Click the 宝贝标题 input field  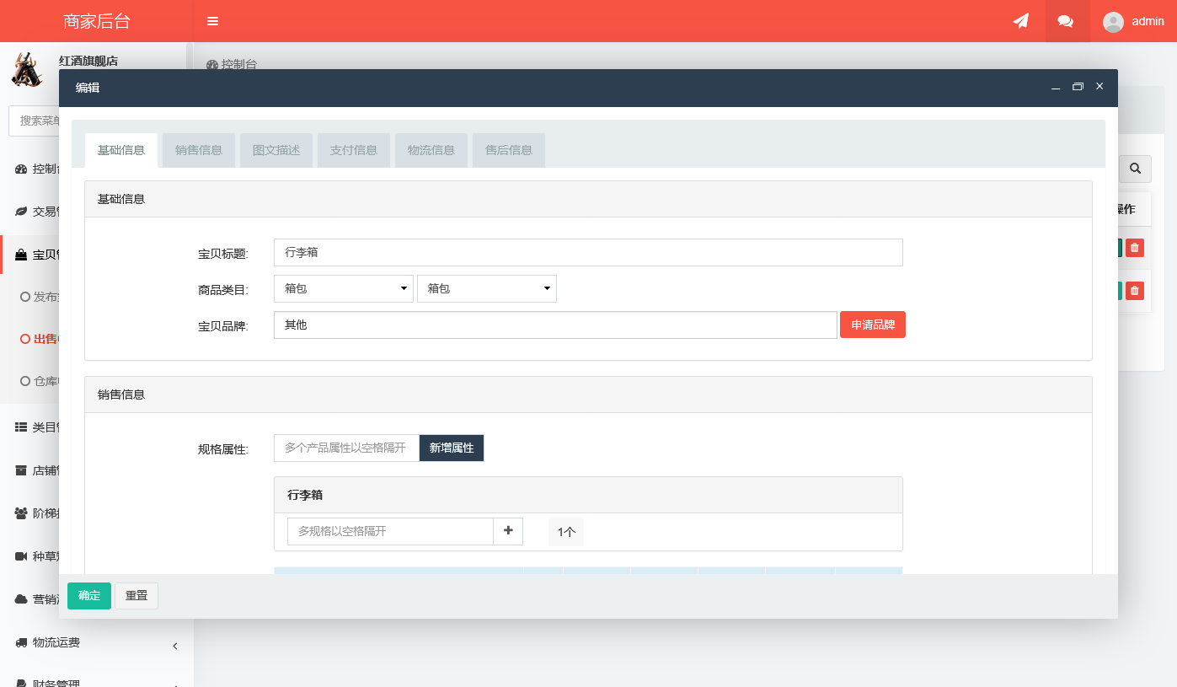point(588,252)
